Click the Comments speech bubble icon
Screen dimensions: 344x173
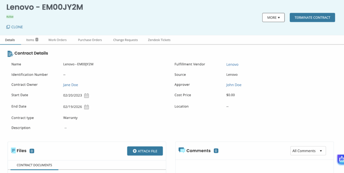click(182, 150)
